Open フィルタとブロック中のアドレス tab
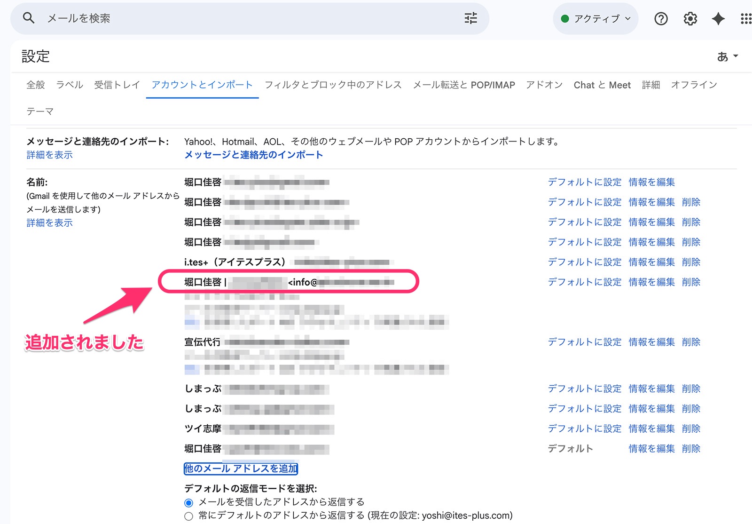Viewport: 752px width, 524px height. click(333, 85)
